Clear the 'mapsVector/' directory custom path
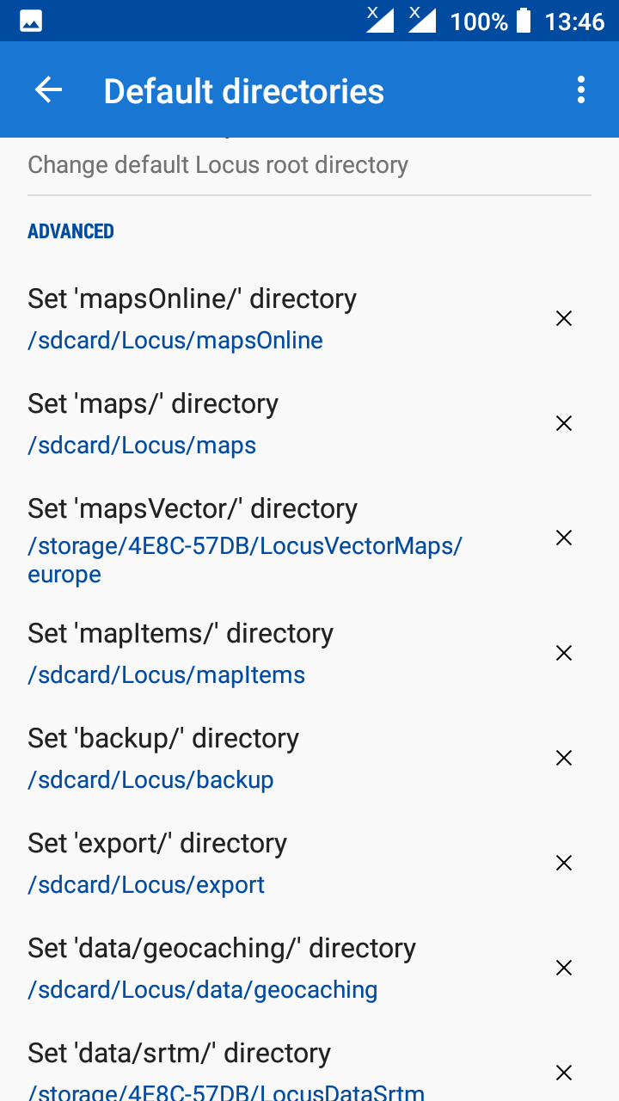Image resolution: width=619 pixels, height=1101 pixels. pyautogui.click(x=564, y=538)
